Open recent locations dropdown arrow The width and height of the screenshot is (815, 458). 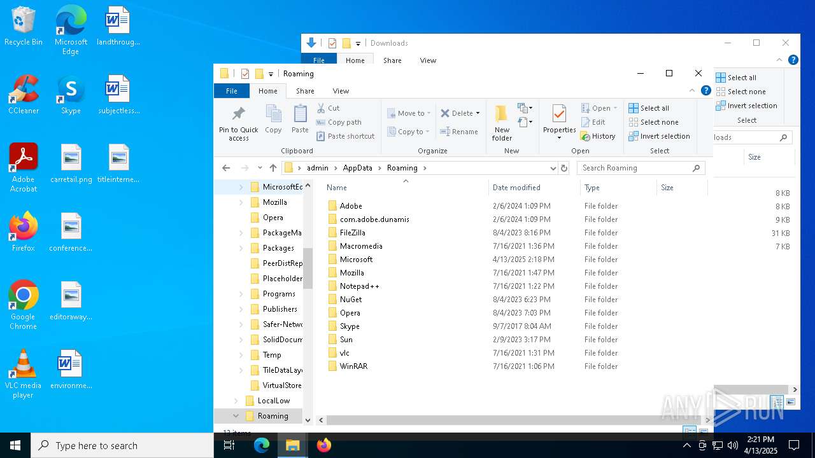point(260,168)
